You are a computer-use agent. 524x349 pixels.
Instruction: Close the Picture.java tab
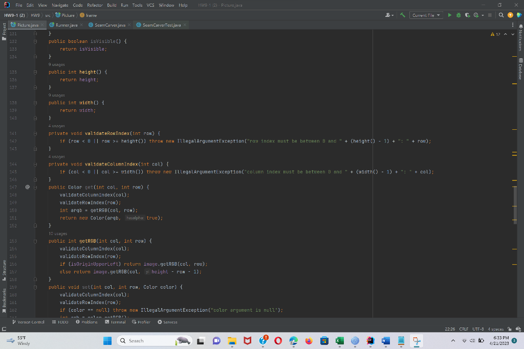pos(42,25)
